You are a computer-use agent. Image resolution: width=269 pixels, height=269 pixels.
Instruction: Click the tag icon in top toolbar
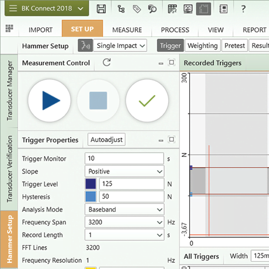[x=137, y=9]
